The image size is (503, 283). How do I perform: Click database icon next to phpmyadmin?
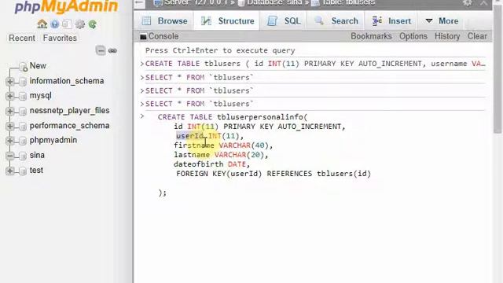[23, 141]
